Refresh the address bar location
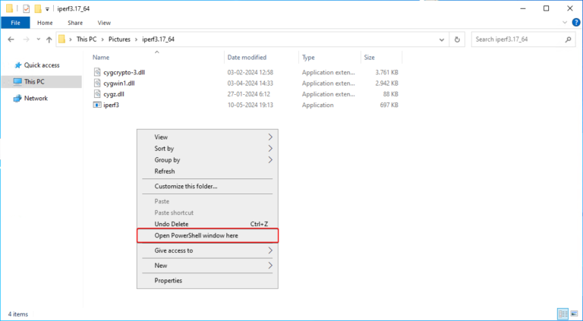The width and height of the screenshot is (583, 321). [457, 39]
